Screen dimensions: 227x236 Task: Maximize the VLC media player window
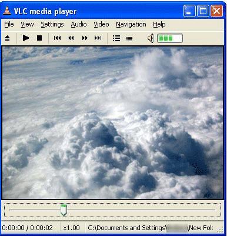[203, 11]
